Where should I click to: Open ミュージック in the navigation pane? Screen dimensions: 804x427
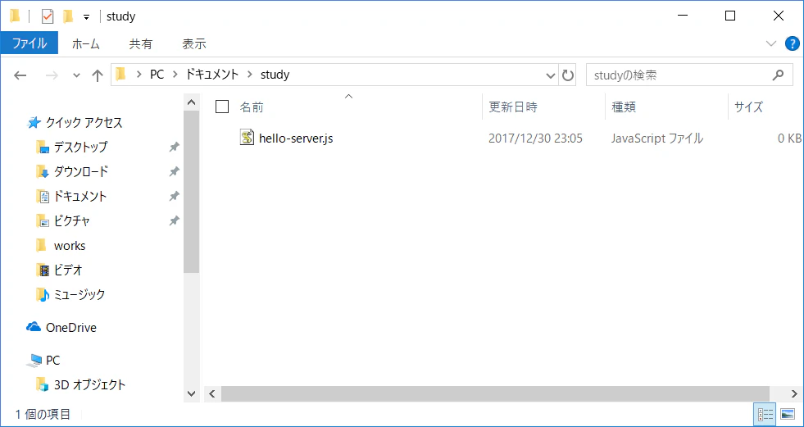coord(79,294)
